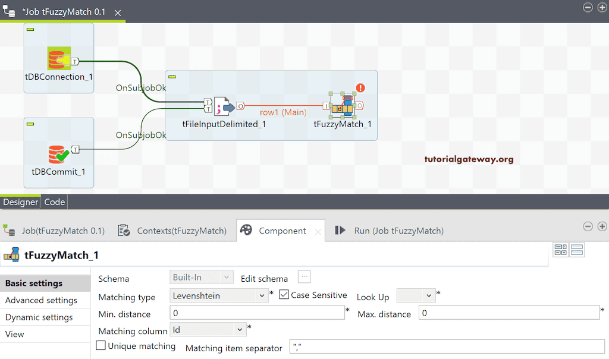Click the play icon on the Run tab
Screen dimensions: 609x359
click(340, 229)
